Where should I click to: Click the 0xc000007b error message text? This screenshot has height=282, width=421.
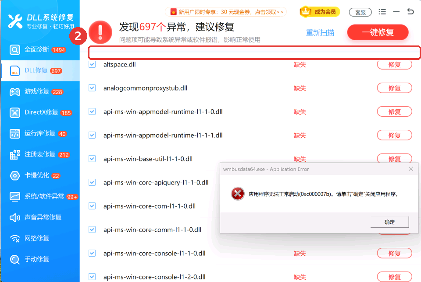[323, 194]
